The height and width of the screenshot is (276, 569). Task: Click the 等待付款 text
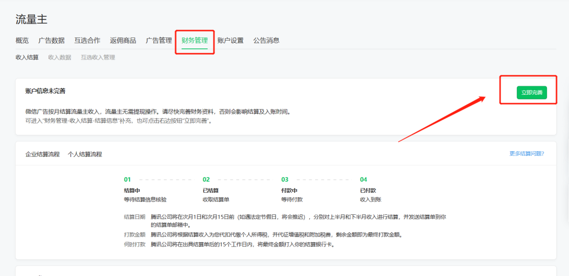[x=292, y=200]
